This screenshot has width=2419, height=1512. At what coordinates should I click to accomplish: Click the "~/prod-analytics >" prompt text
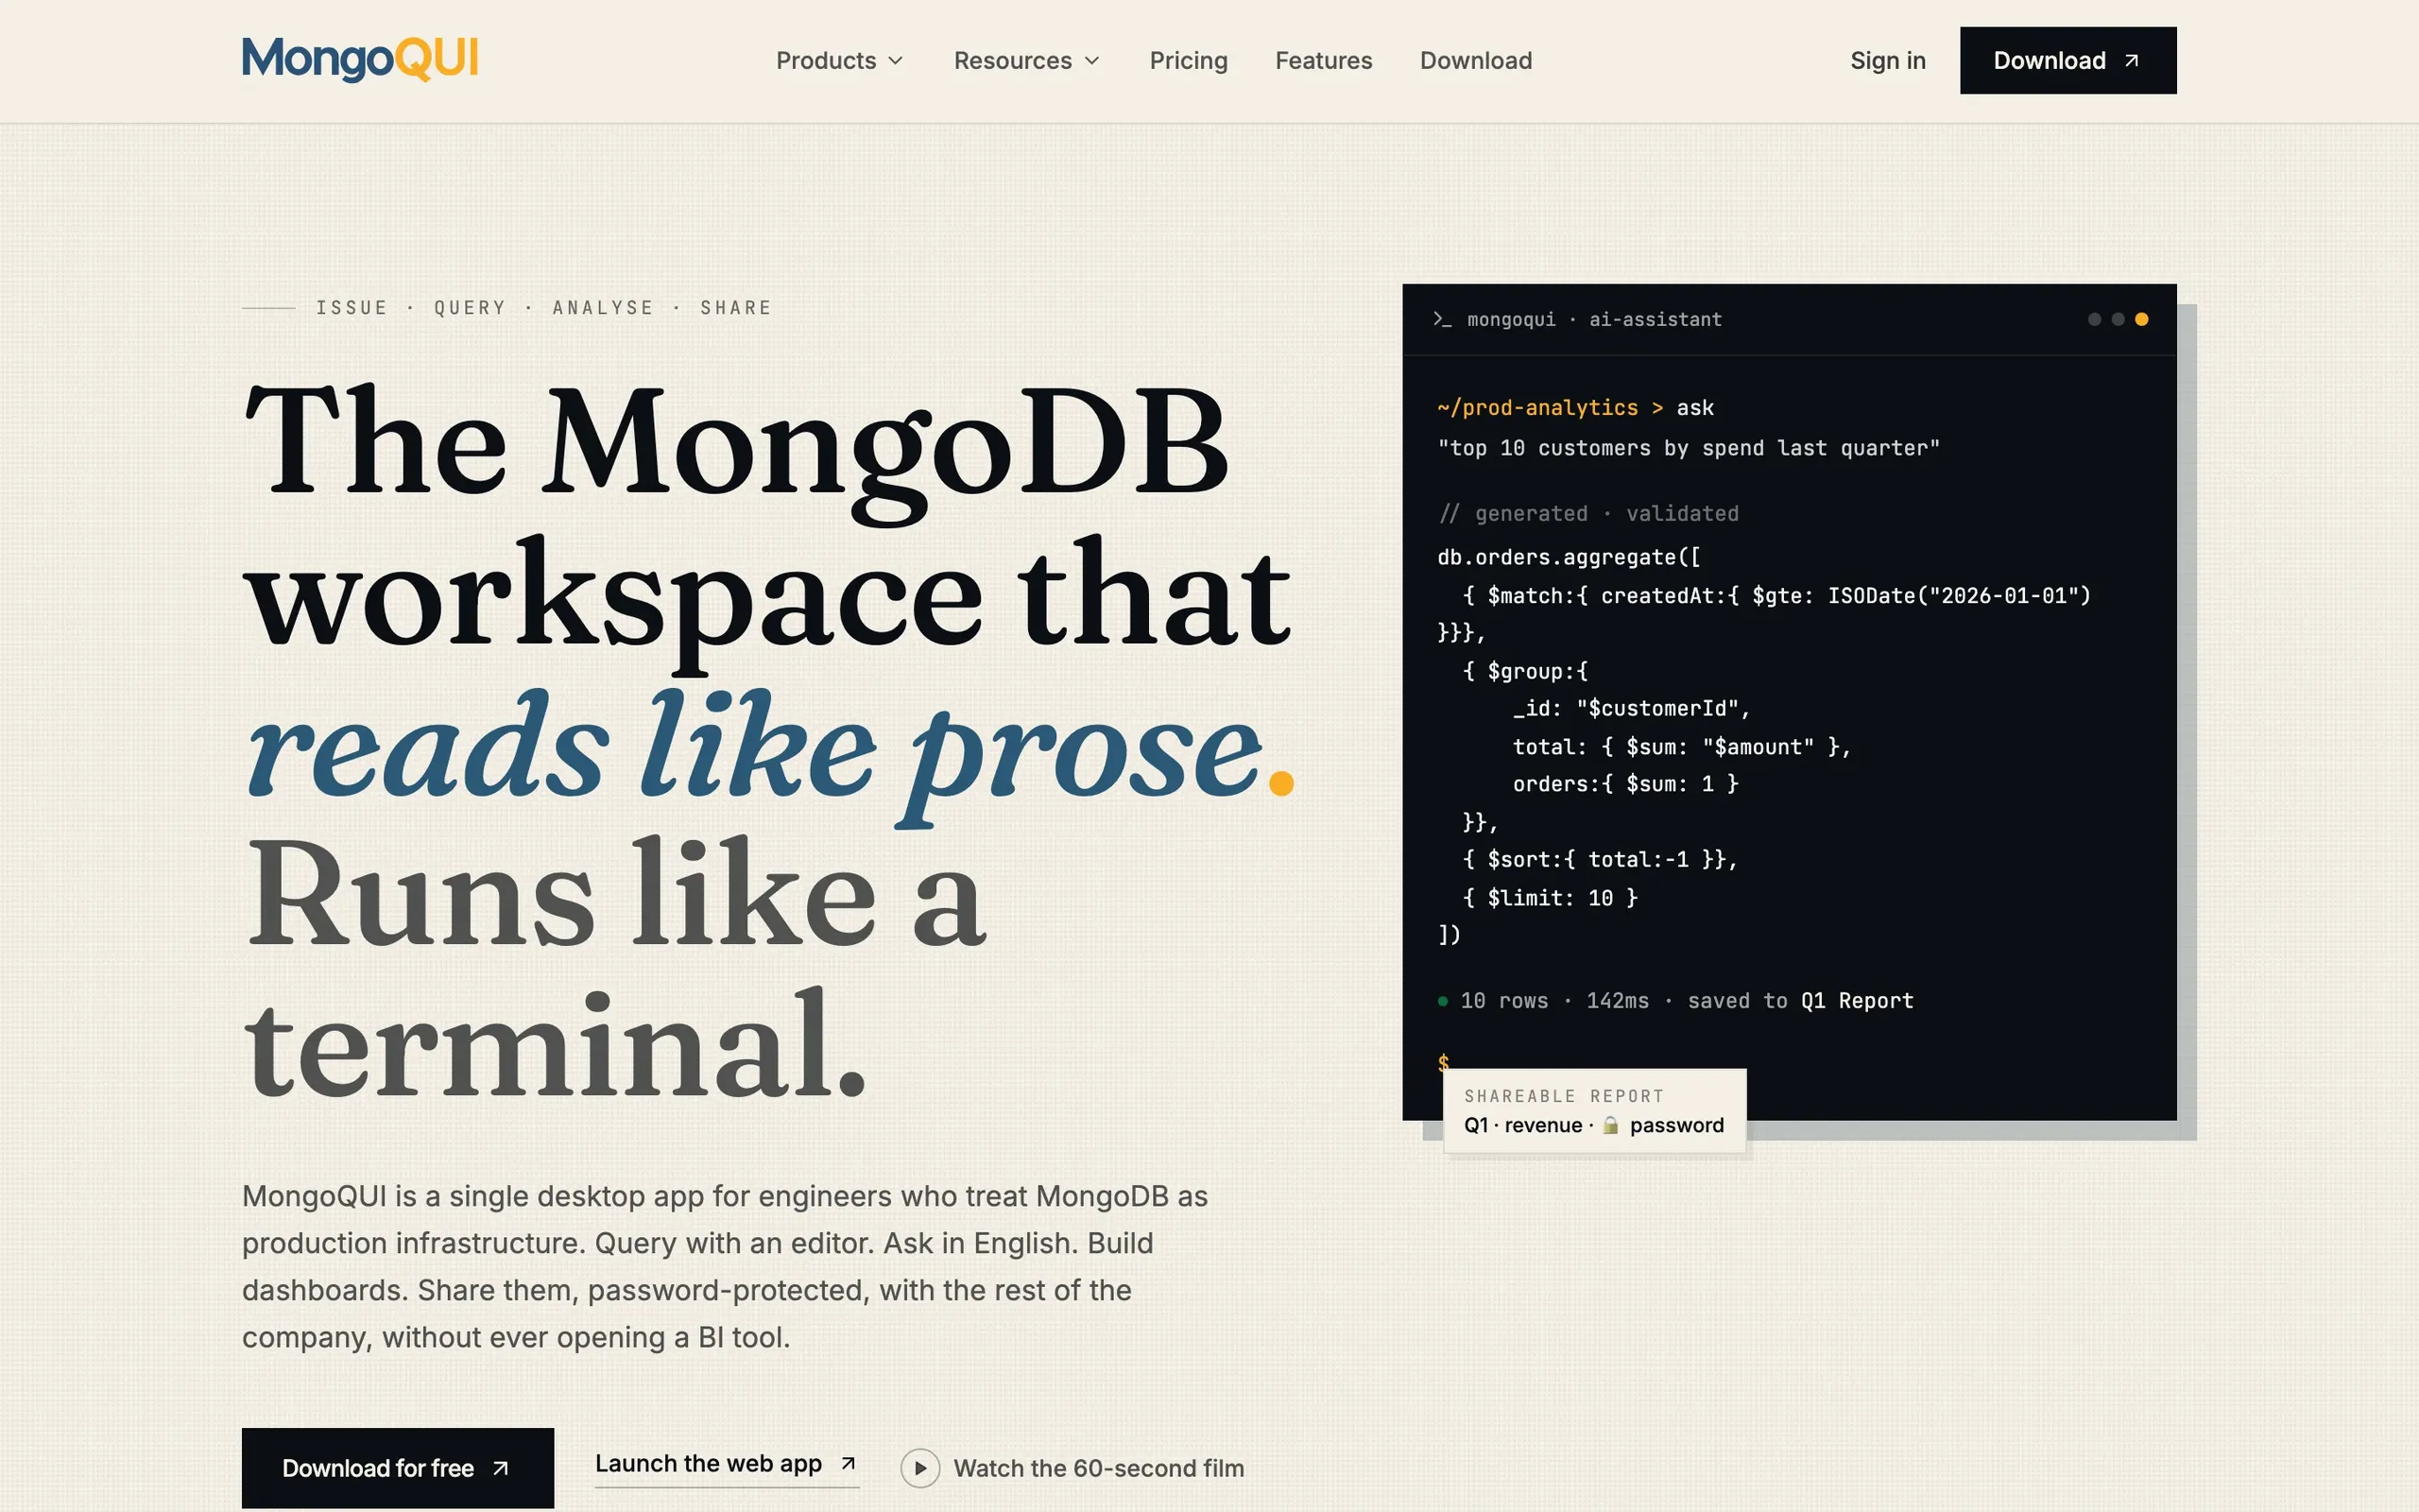[1551, 408]
